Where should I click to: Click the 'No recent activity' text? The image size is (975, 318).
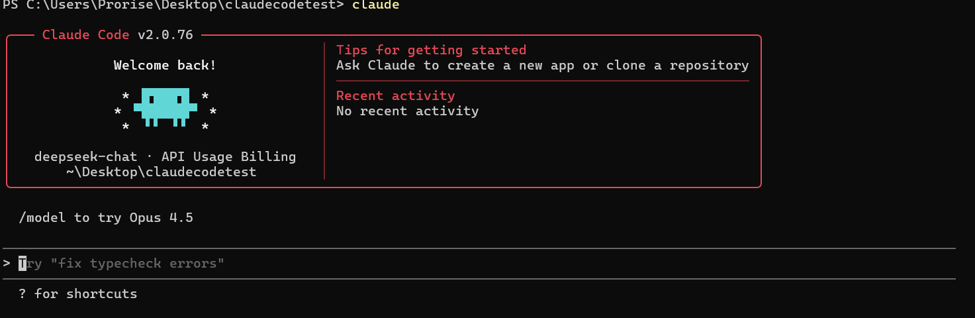click(407, 111)
